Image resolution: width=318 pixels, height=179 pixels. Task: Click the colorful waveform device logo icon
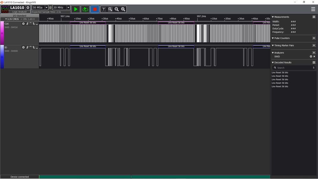pyautogui.click(x=5, y=9)
